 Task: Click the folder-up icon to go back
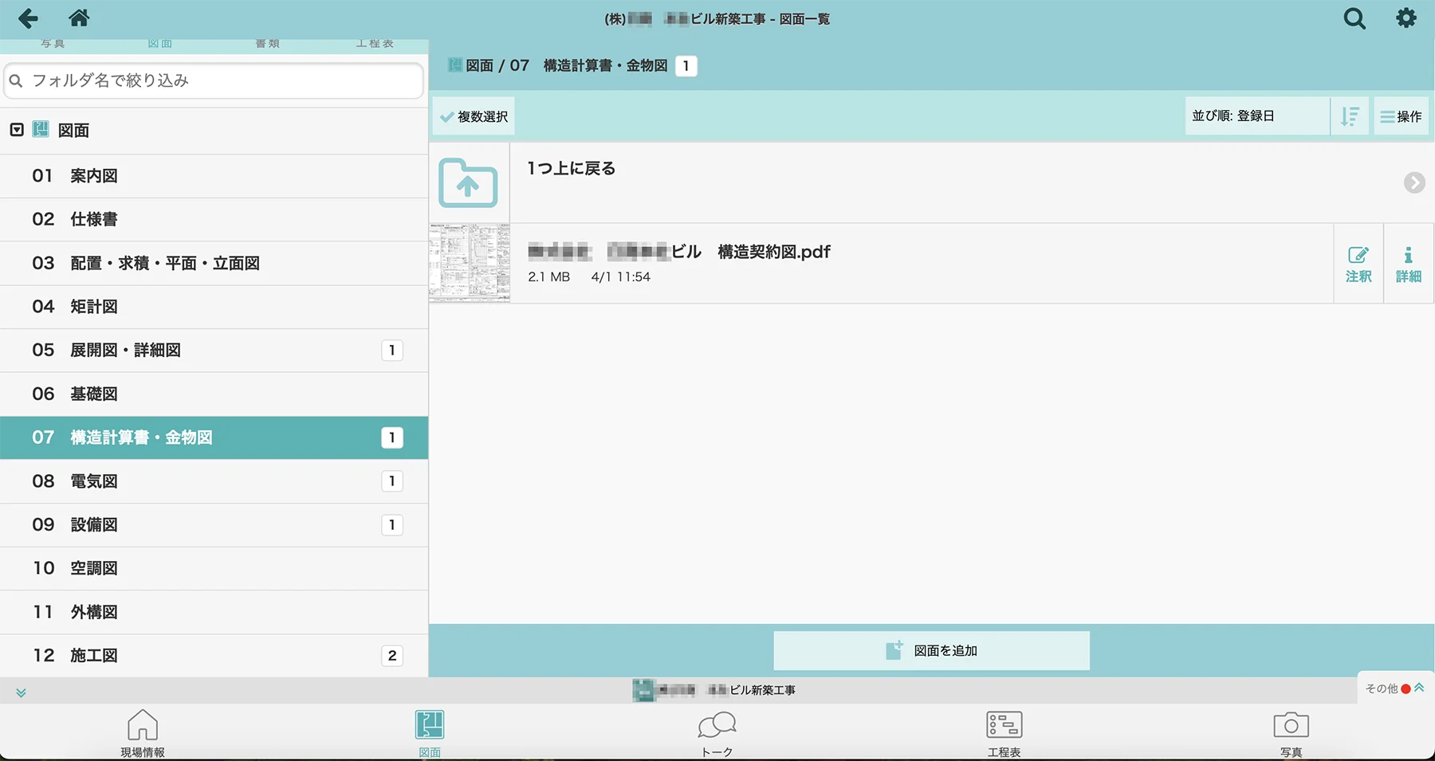(x=468, y=183)
